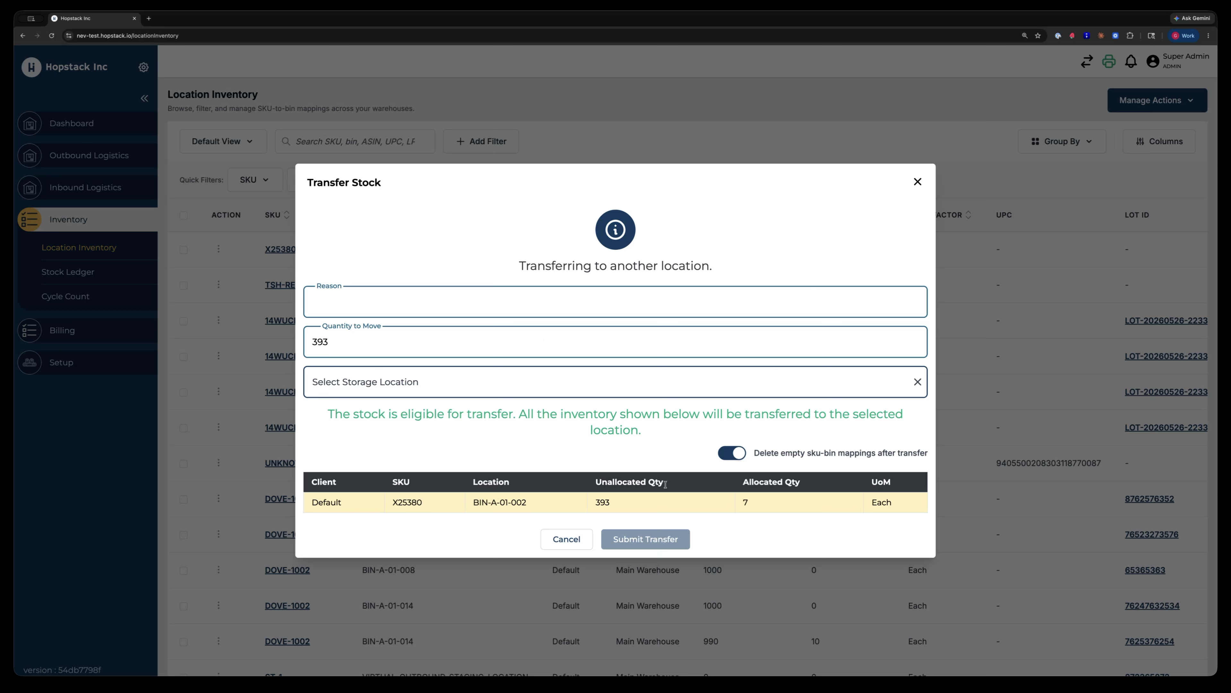This screenshot has height=693, width=1231.
Task: Open the Columns selector
Action: [1158, 141]
